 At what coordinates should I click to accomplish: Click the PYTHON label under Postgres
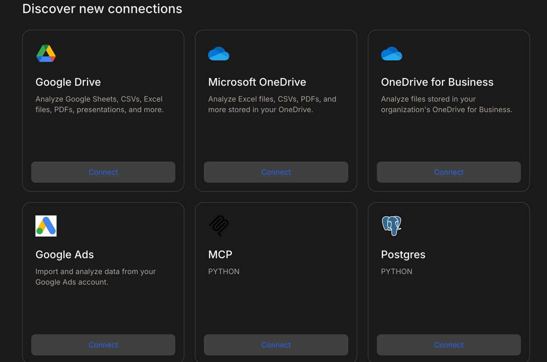(396, 271)
